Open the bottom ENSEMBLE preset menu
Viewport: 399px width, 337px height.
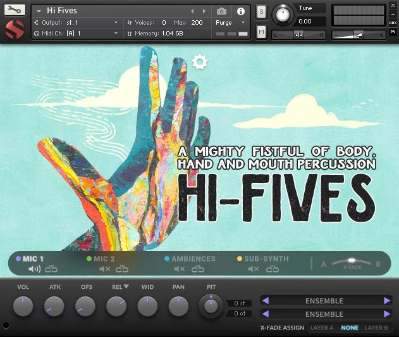324,314
